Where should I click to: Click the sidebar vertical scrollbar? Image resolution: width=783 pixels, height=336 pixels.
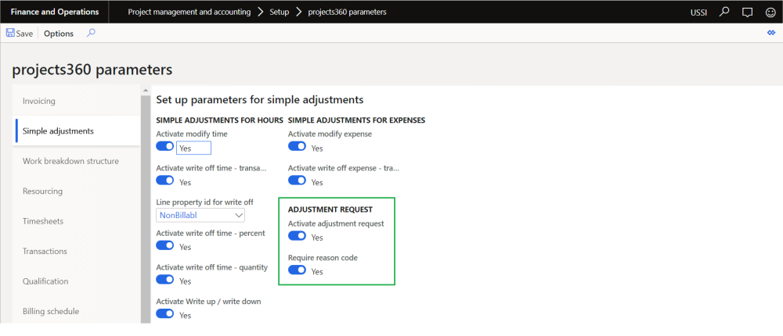(x=145, y=203)
